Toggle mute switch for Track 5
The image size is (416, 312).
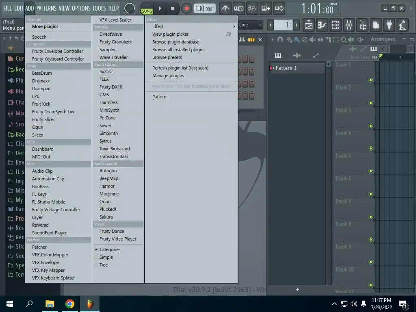click(x=370, y=171)
